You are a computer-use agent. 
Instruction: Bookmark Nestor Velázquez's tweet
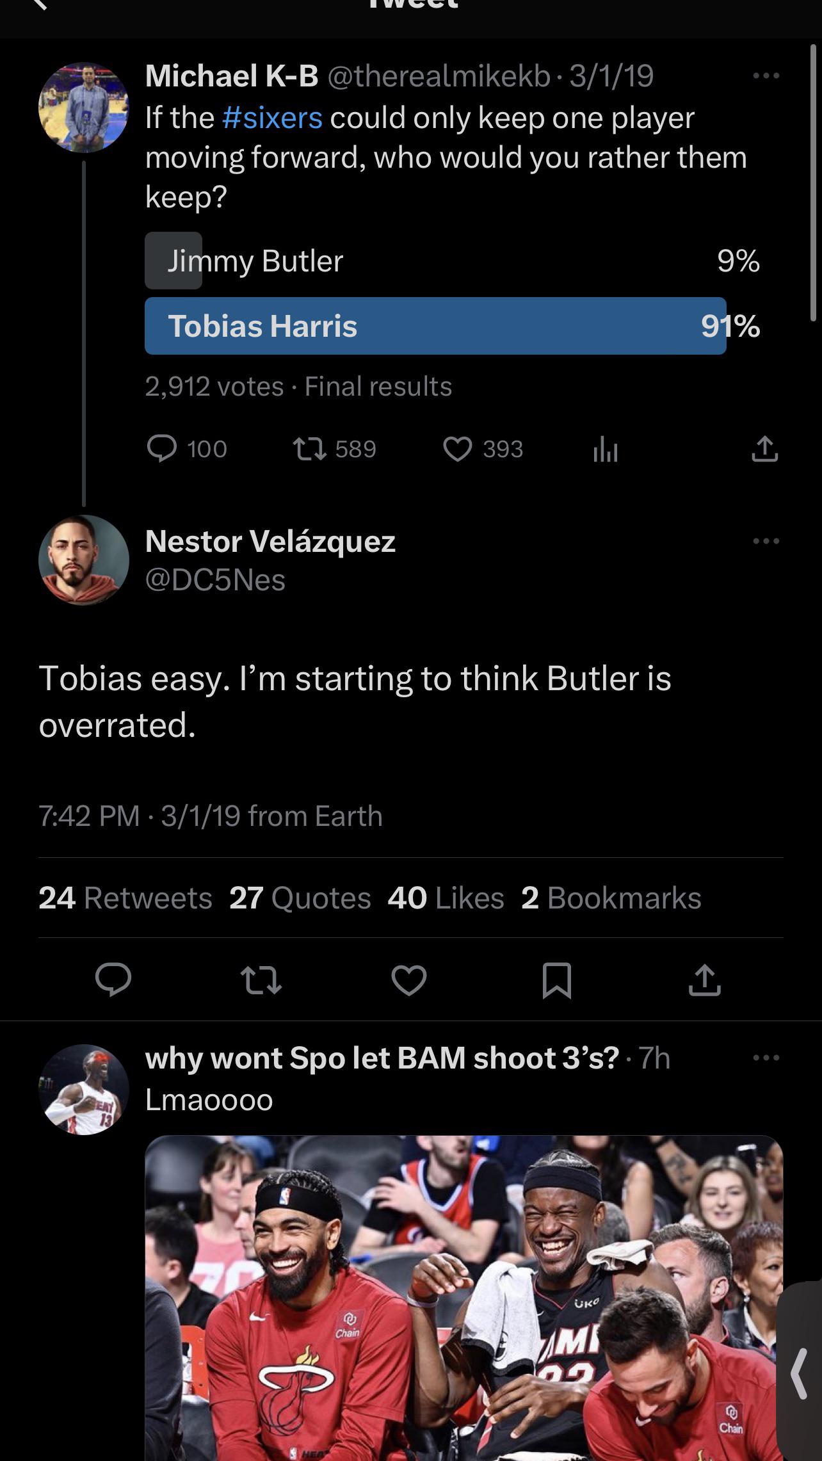click(556, 980)
